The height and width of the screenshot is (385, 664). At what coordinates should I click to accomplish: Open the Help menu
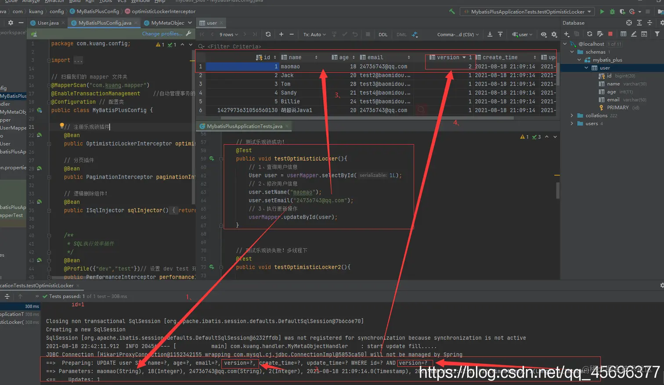(160, 1)
